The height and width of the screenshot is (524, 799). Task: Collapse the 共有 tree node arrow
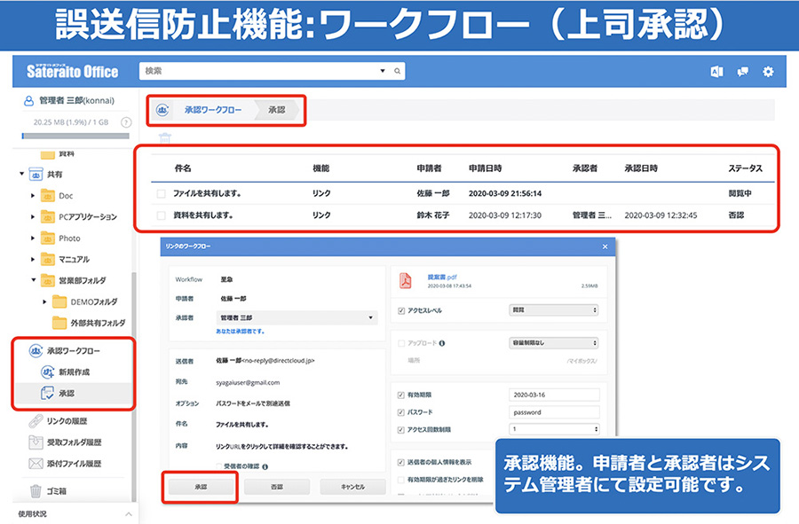click(22, 174)
